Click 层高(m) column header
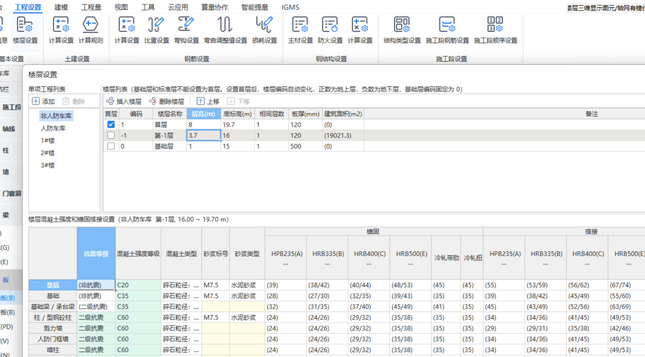Image resolution: width=645 pixels, height=357 pixels. [x=204, y=114]
